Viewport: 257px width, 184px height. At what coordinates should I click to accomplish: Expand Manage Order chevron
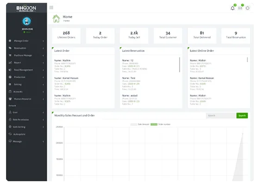[x=43, y=41]
